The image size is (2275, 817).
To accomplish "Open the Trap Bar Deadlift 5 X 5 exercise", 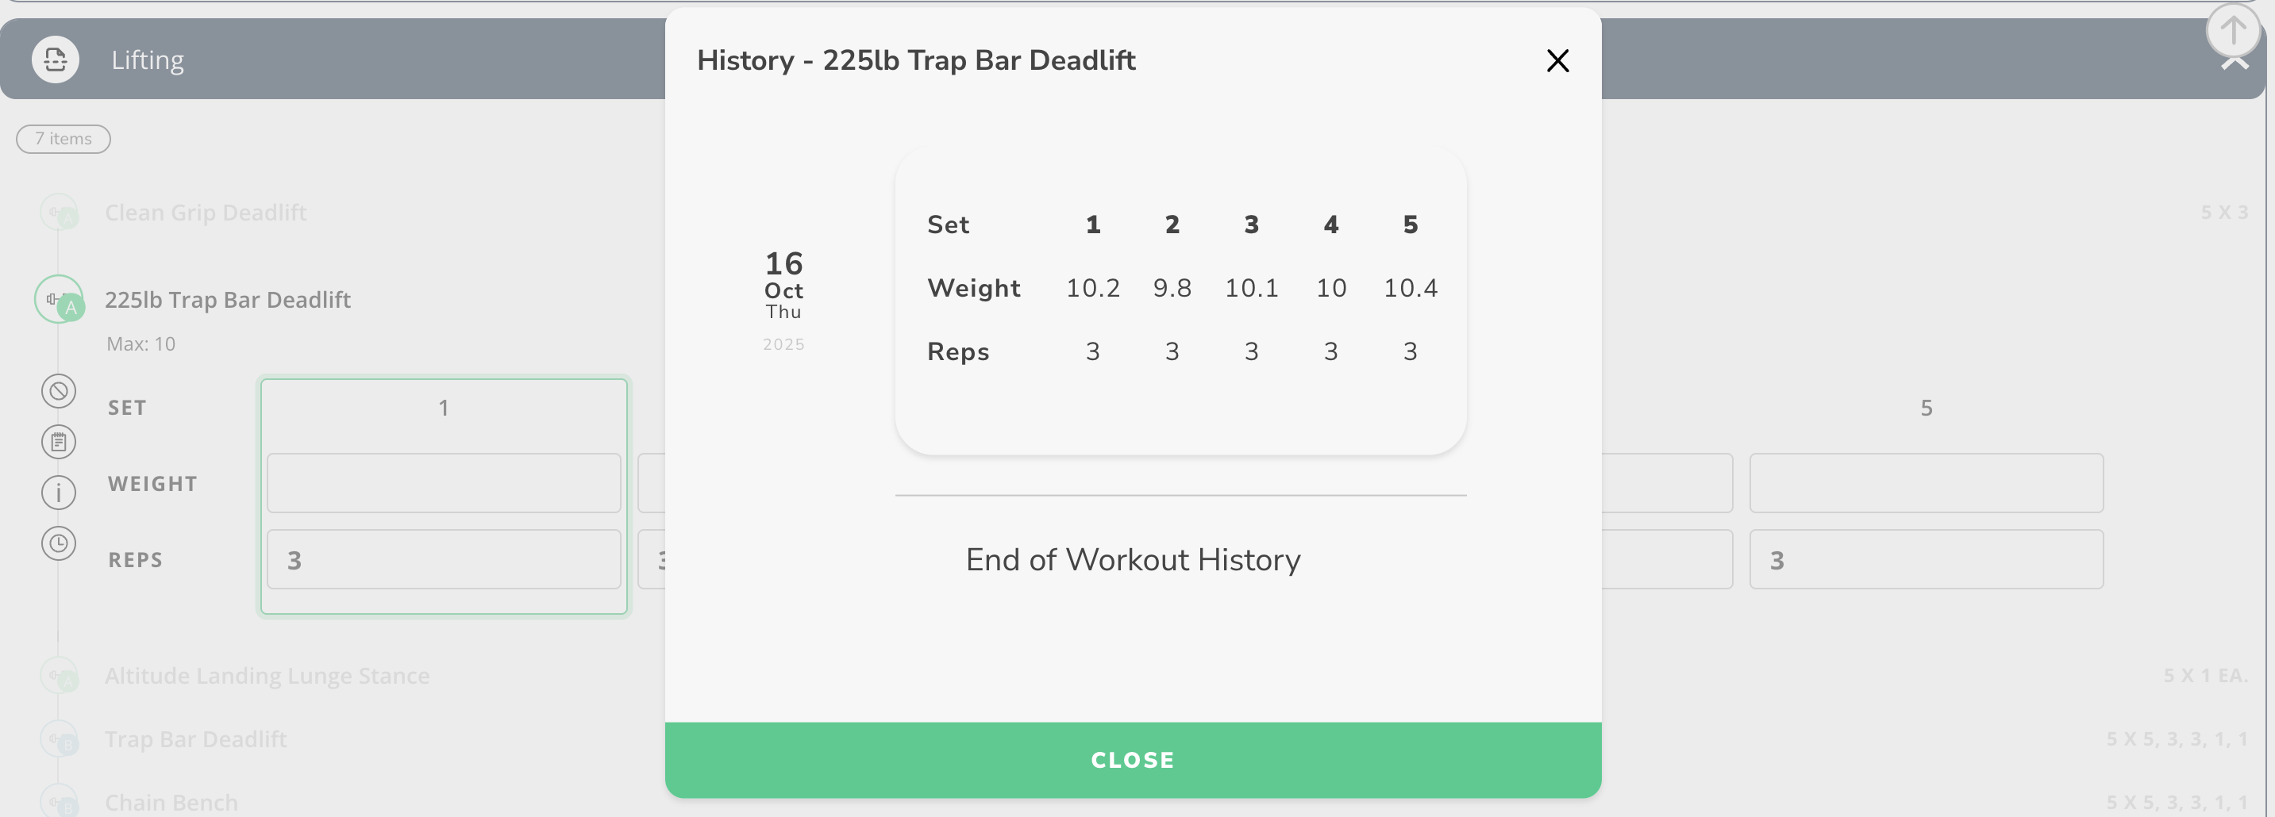I will coord(195,739).
